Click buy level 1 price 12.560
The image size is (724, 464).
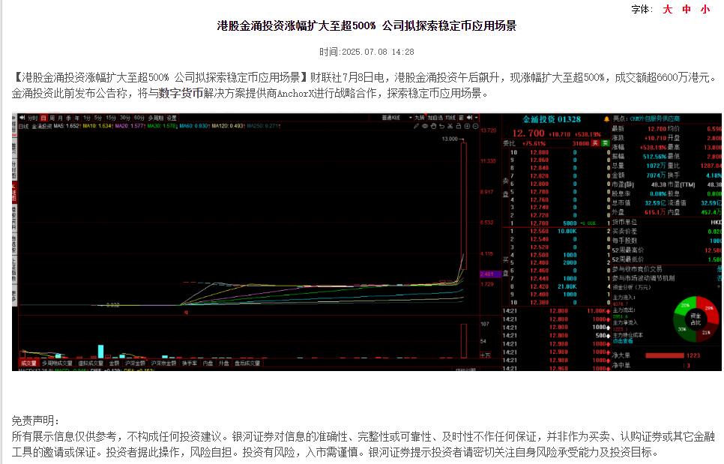[x=540, y=232]
